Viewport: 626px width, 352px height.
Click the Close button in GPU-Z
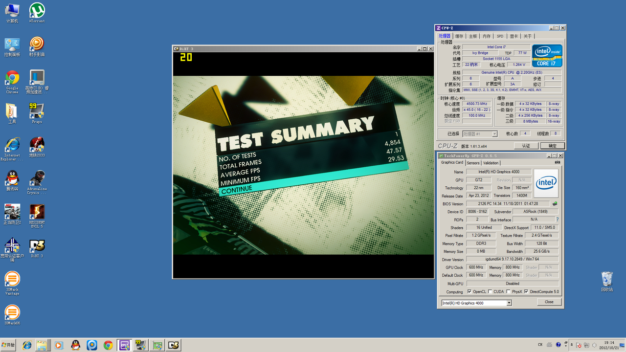point(549,302)
